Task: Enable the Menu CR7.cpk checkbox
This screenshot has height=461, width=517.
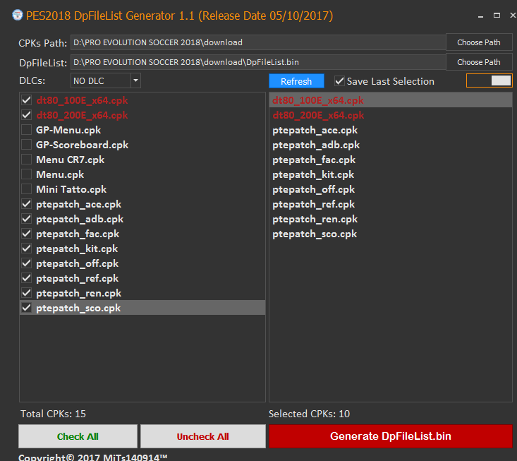Action: click(26, 160)
